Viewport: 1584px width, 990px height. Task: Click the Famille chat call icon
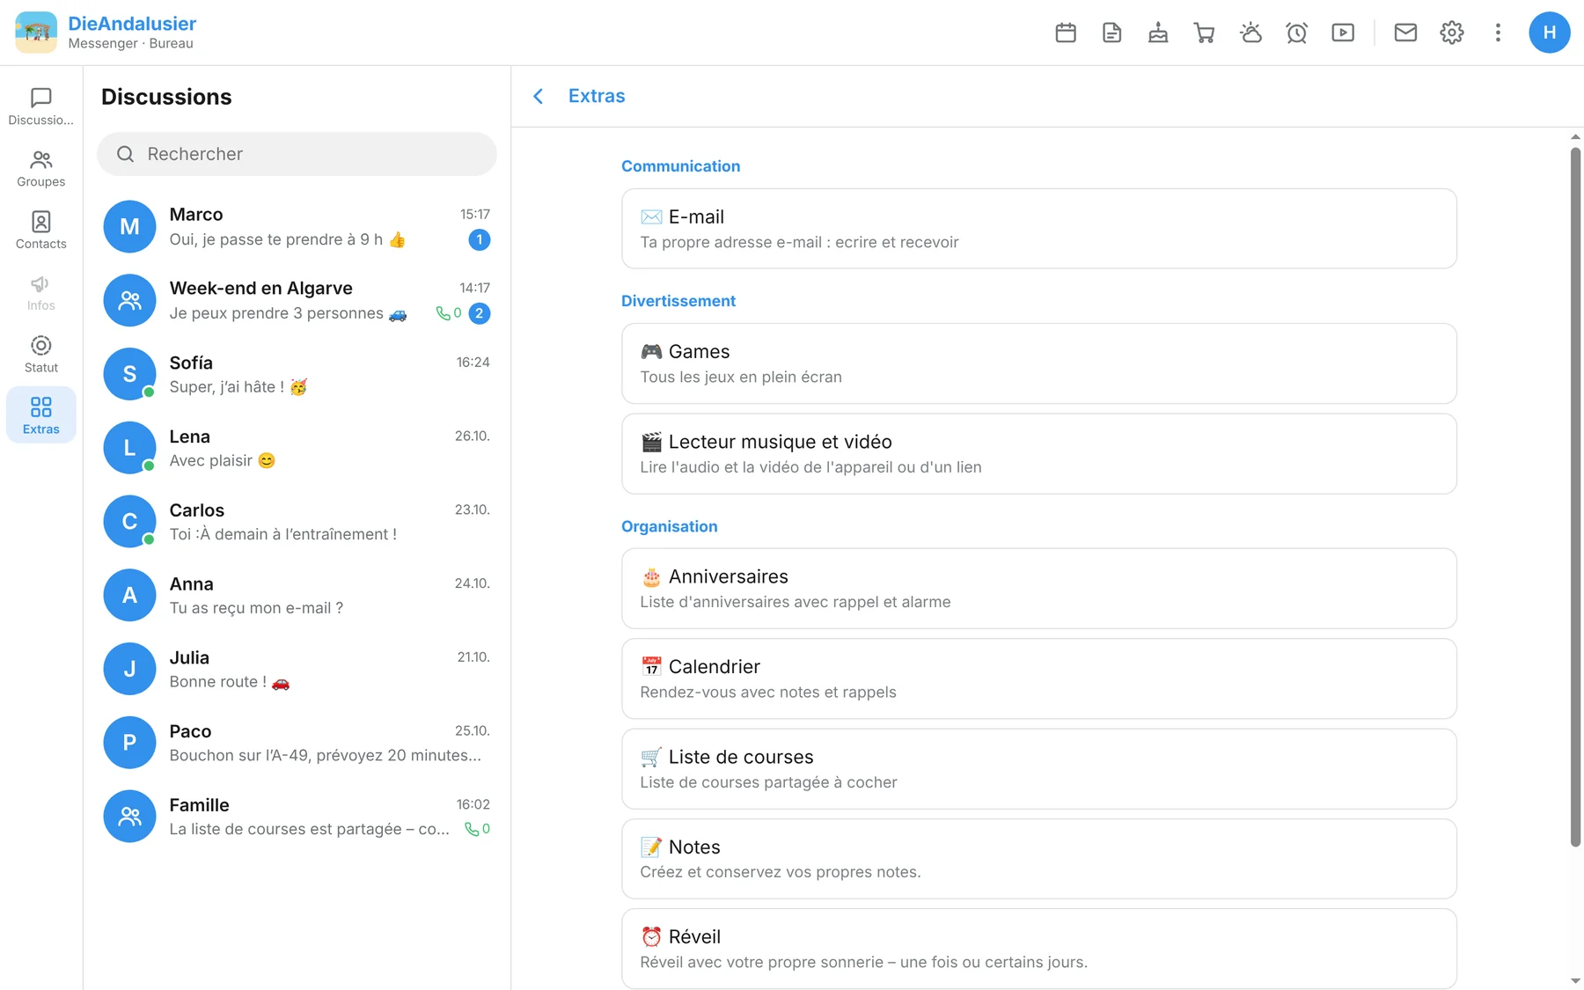[472, 829]
